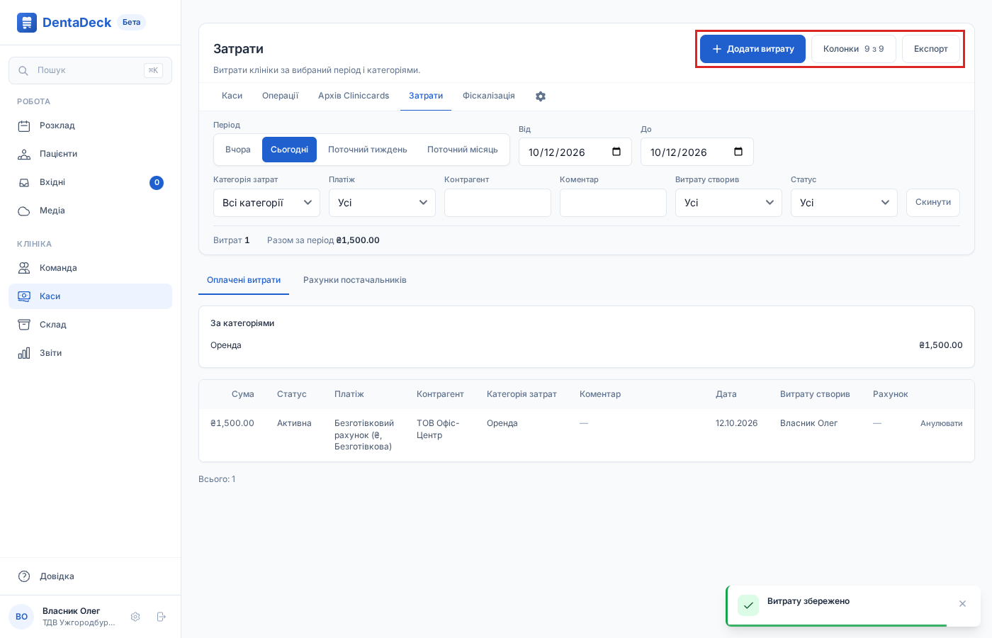Expand the Статус filter dropdown
The width and height of the screenshot is (992, 638).
(844, 203)
